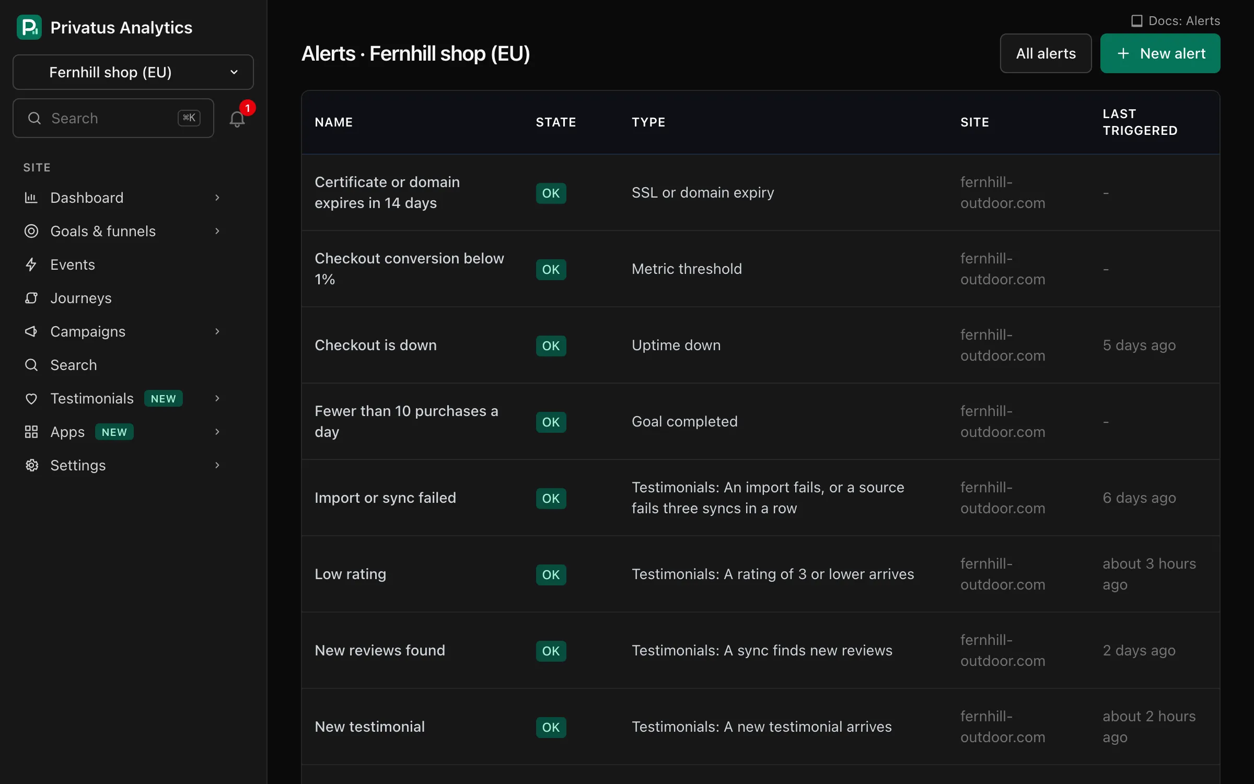Open the Fernhill shop (EU) site selector

click(133, 72)
